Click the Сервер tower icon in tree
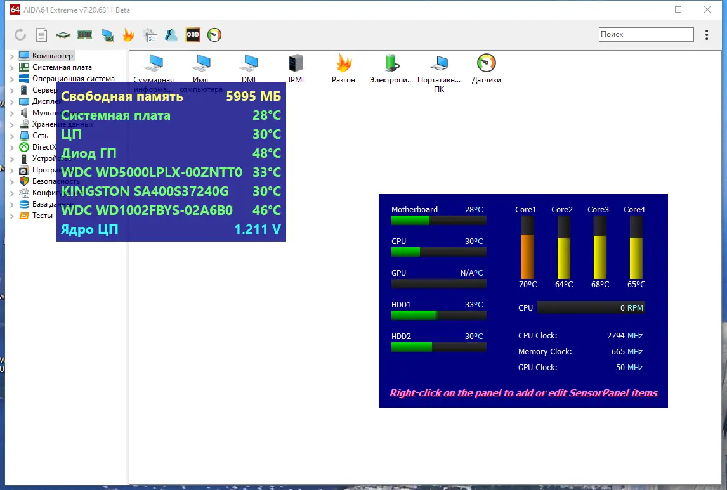The width and height of the screenshot is (727, 490). tap(23, 90)
